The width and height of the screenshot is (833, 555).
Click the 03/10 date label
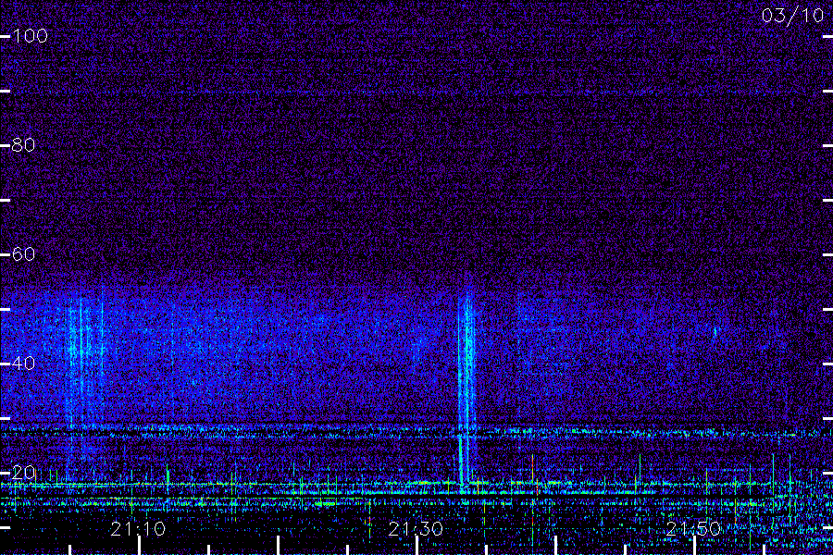pyautogui.click(x=792, y=16)
